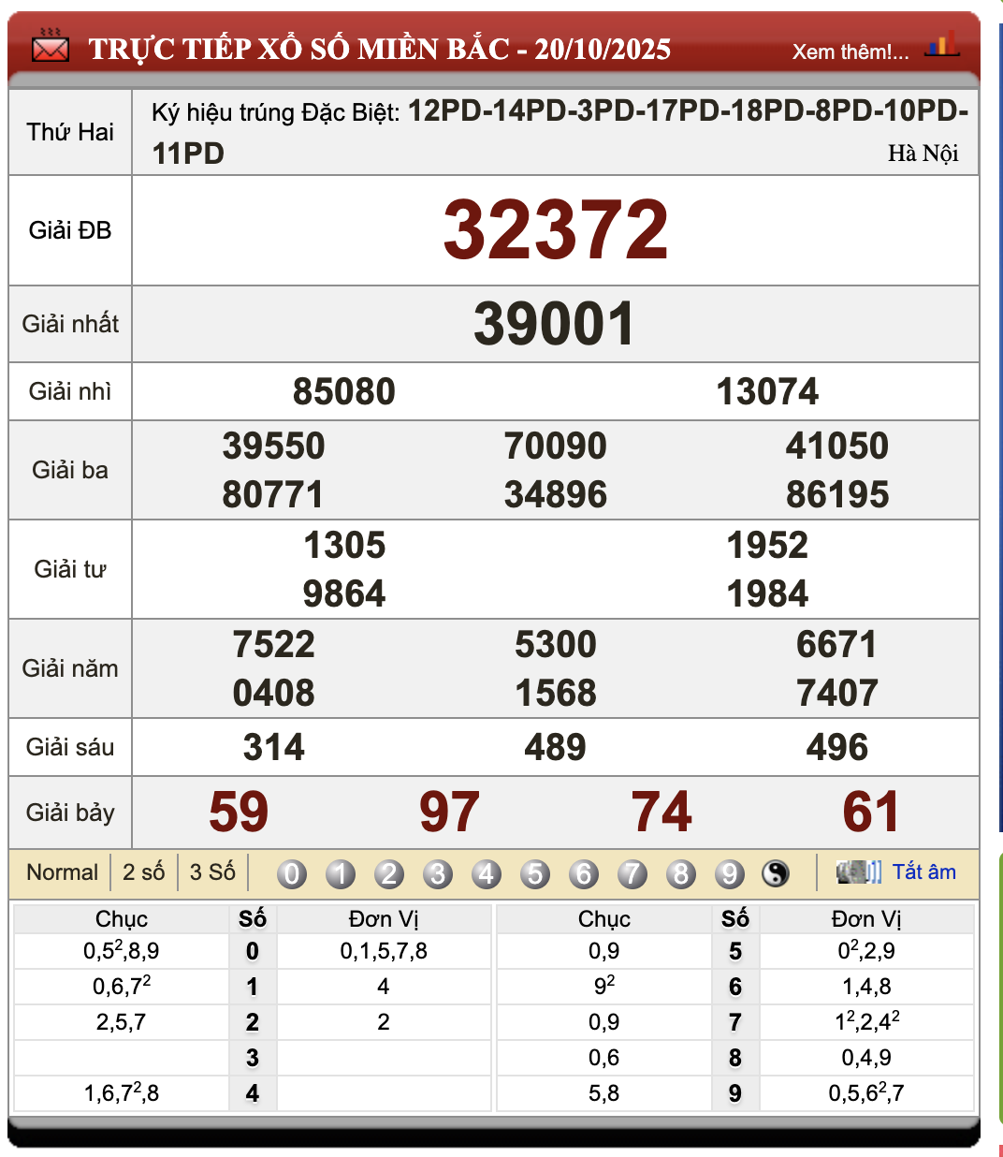1003x1157 pixels.
Task: Click the Giải nhất number 39001
Action: coord(555,324)
